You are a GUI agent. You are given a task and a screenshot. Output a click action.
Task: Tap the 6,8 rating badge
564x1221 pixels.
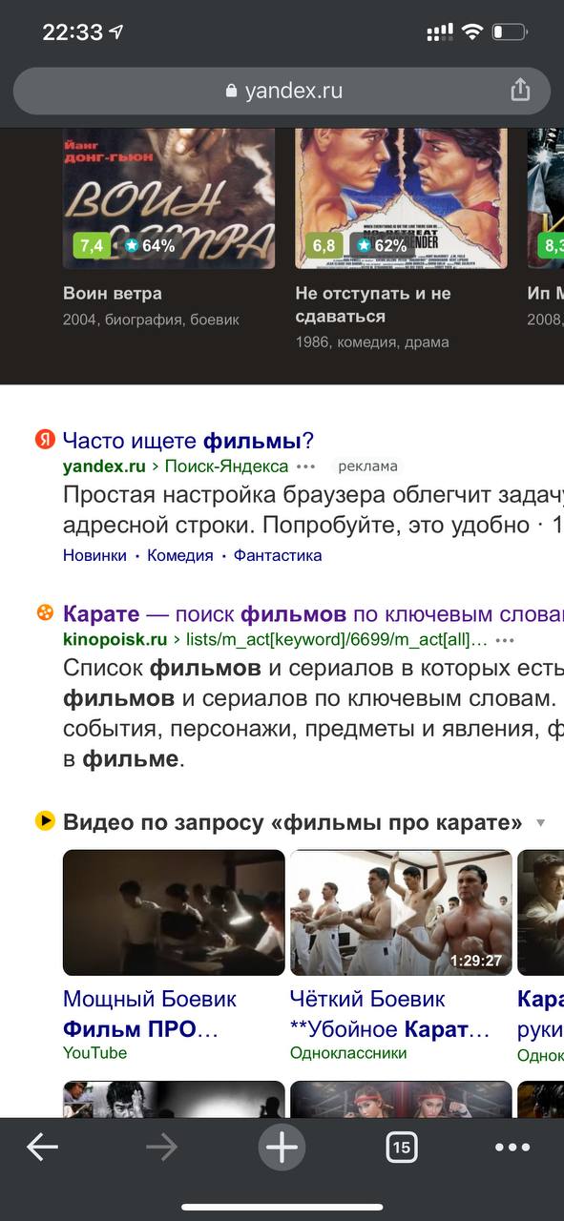pos(324,246)
